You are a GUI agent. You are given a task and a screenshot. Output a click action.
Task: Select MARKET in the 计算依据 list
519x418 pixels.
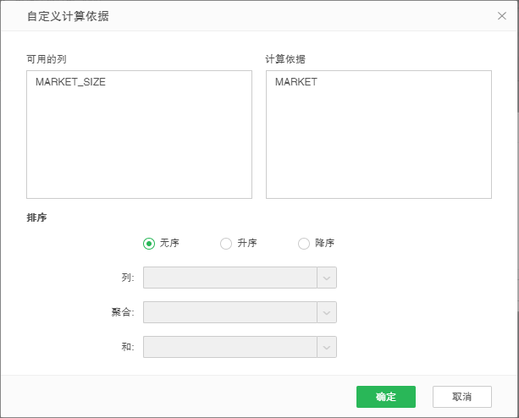(x=296, y=83)
